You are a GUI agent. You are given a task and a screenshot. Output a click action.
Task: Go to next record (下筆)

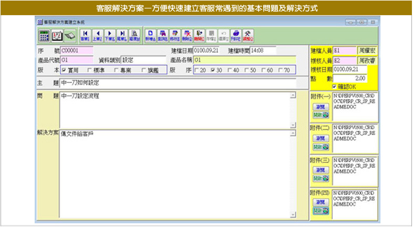(109, 35)
